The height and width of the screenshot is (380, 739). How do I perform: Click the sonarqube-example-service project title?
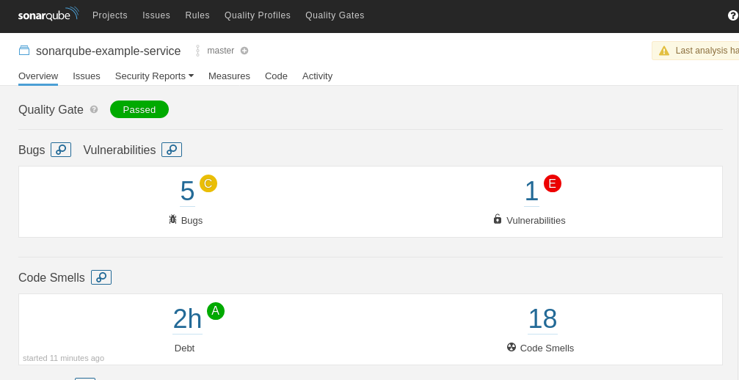click(x=109, y=51)
